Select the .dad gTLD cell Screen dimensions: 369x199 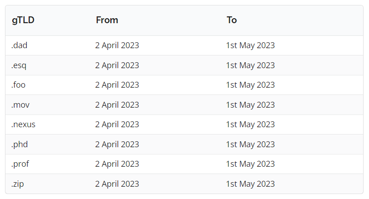tap(20, 45)
